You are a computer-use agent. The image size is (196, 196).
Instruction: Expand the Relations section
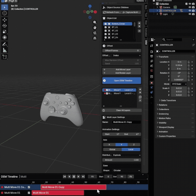(x=162, y=105)
